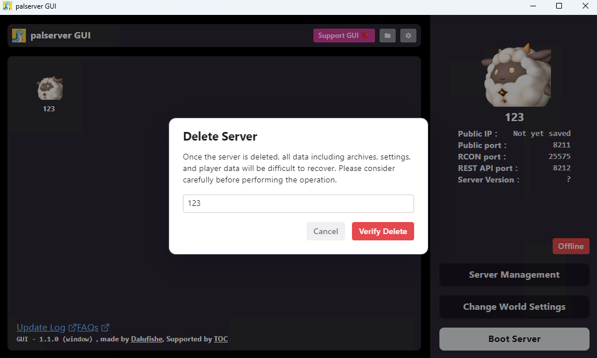Click the app icon in title bar
Screen dimensions: 597x358
[7, 6]
